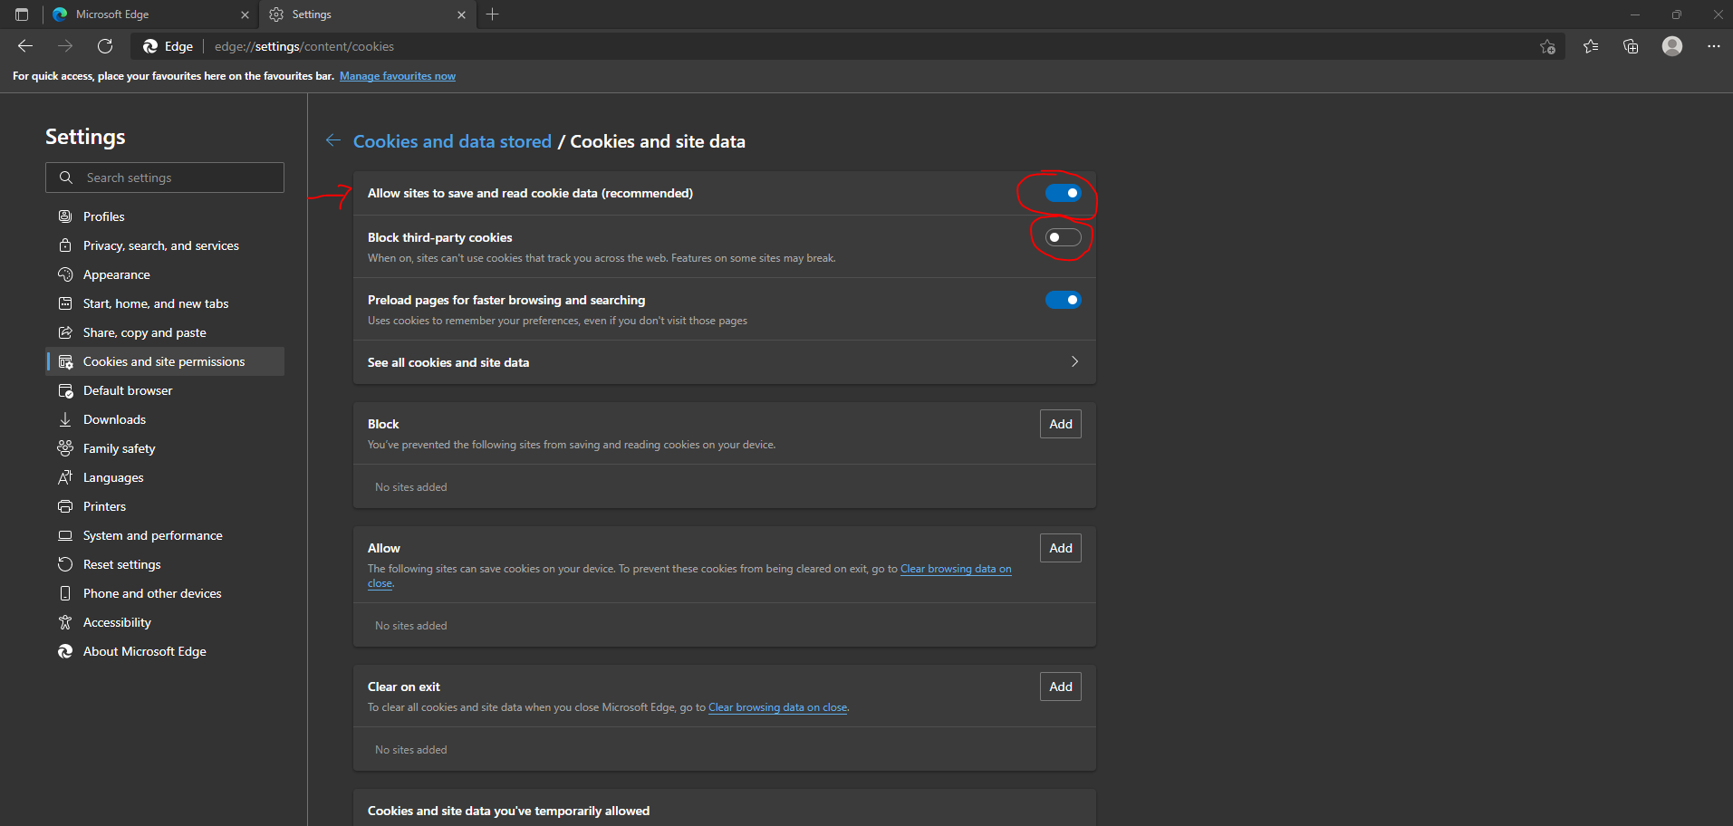The height and width of the screenshot is (826, 1733).
Task: Open tab actions menu icon
Action: click(x=22, y=14)
